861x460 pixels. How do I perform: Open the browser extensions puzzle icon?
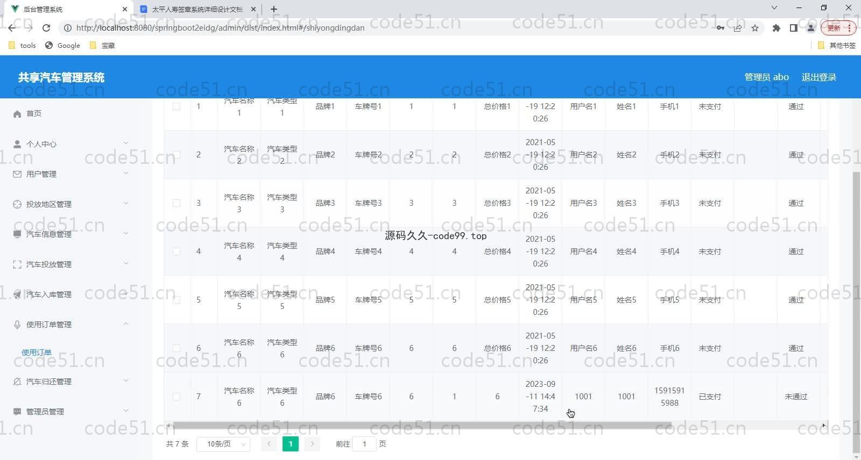[776, 28]
